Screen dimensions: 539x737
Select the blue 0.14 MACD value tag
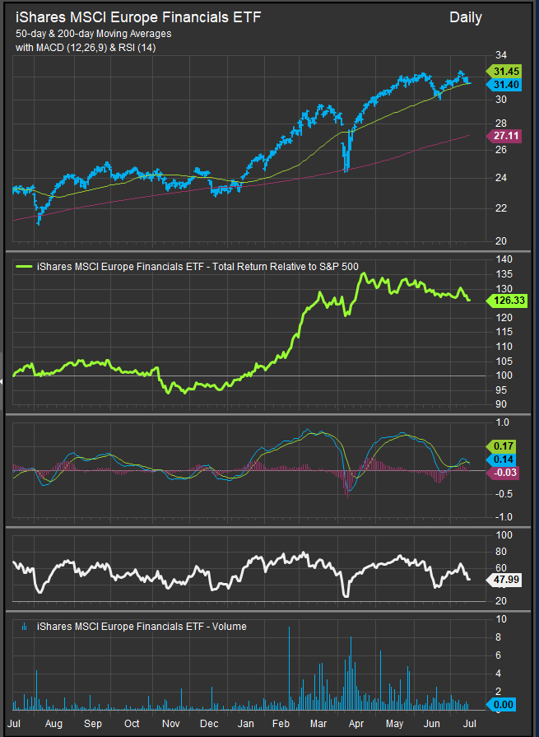[502, 459]
